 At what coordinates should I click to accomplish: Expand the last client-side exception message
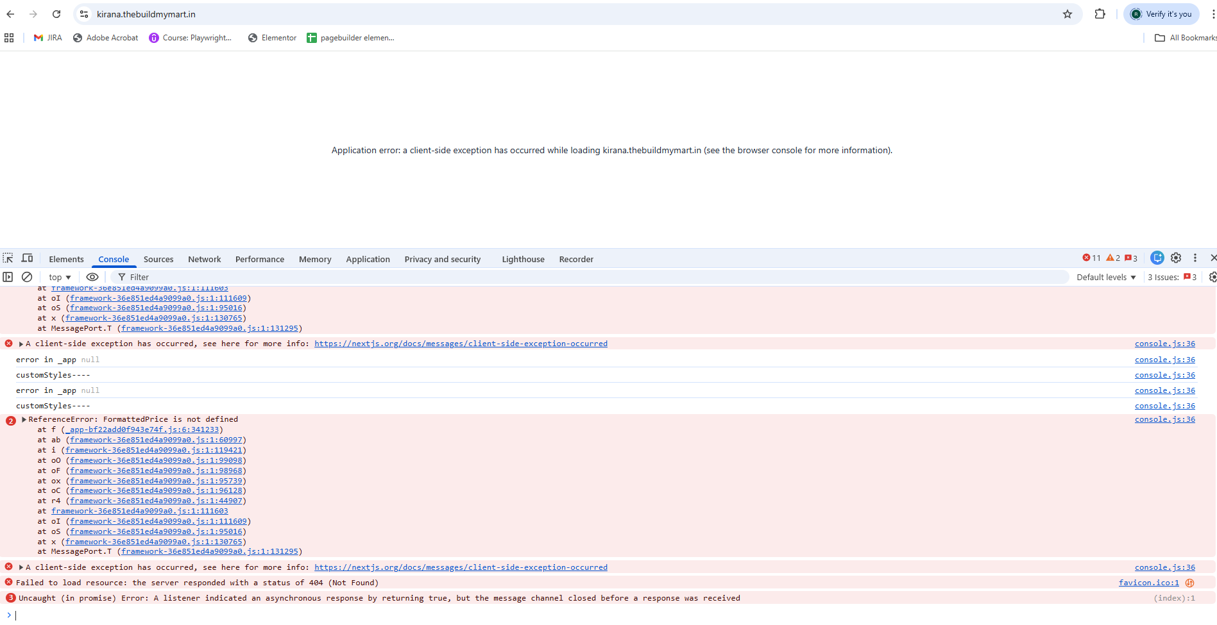point(21,568)
